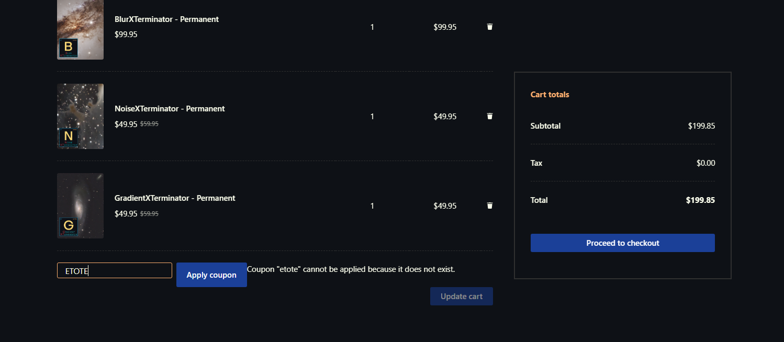
Task: Select the quantity value for NoiseXTerminator
Action: 372,117
